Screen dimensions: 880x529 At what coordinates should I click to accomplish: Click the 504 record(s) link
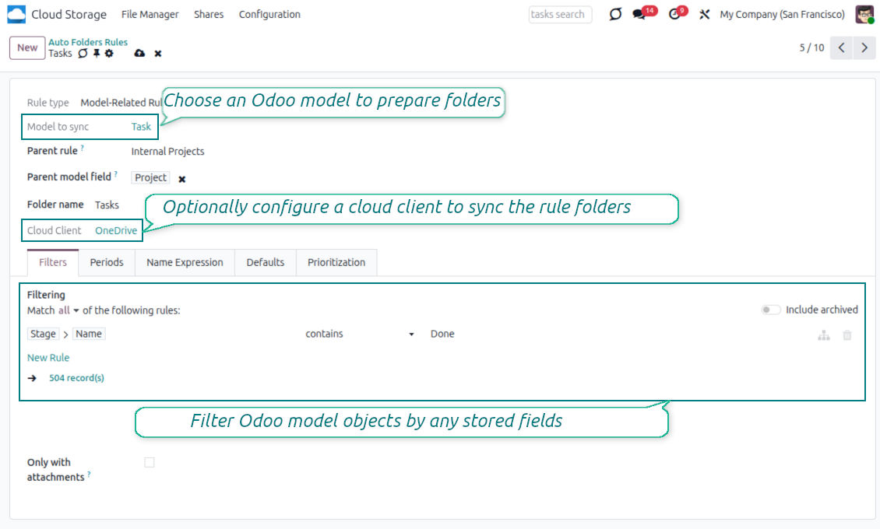(76, 378)
